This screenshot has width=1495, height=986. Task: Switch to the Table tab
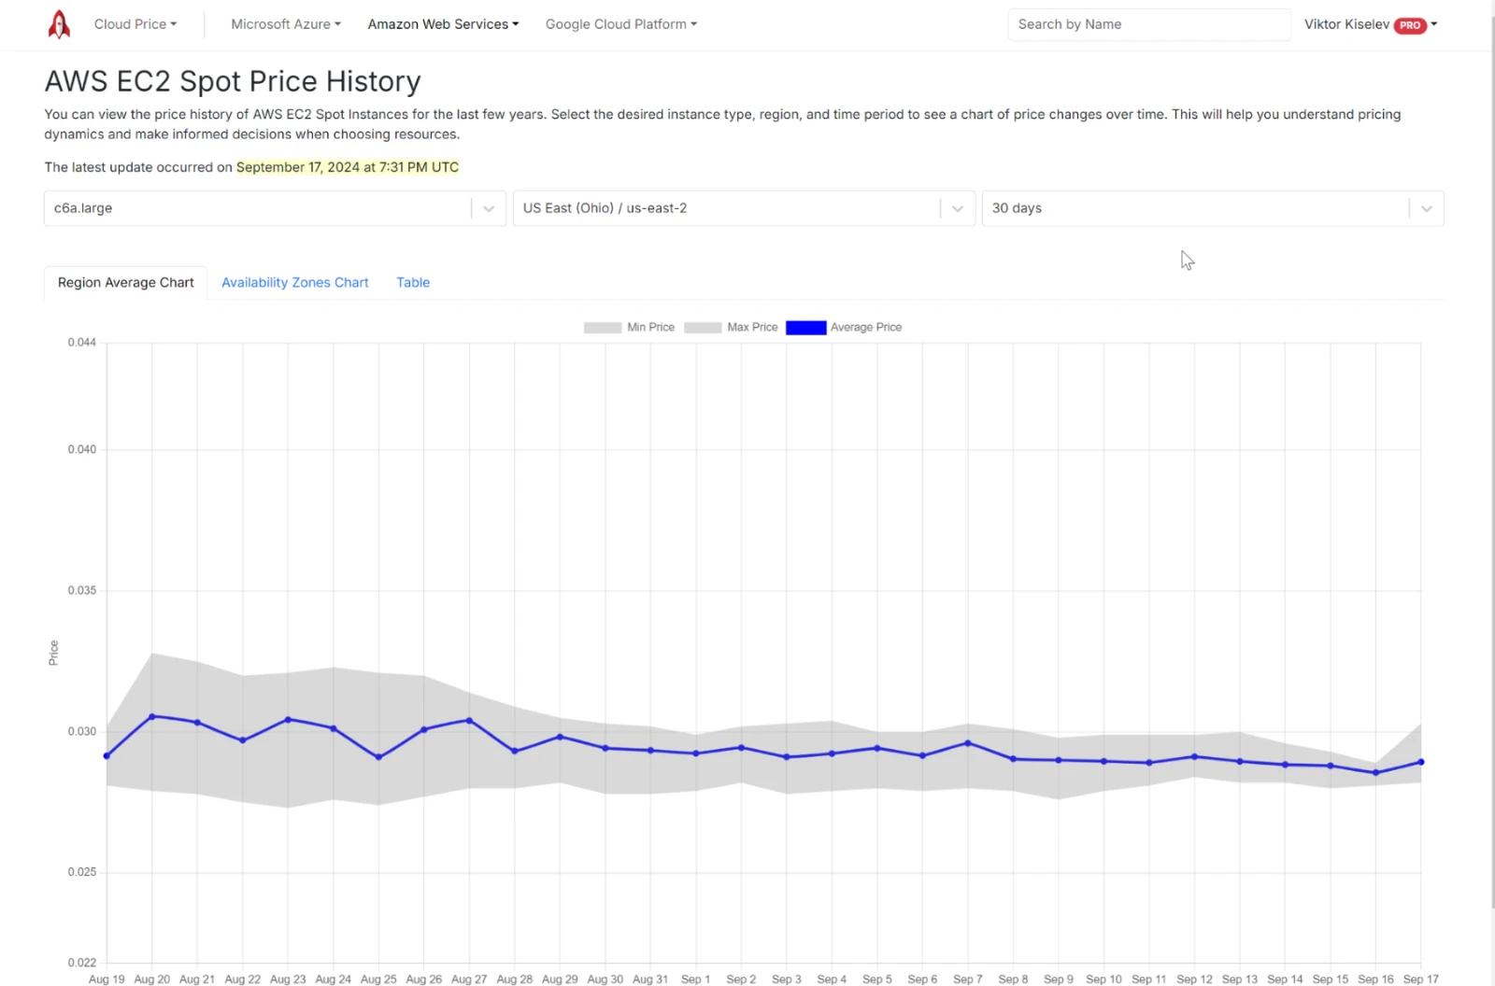413,282
